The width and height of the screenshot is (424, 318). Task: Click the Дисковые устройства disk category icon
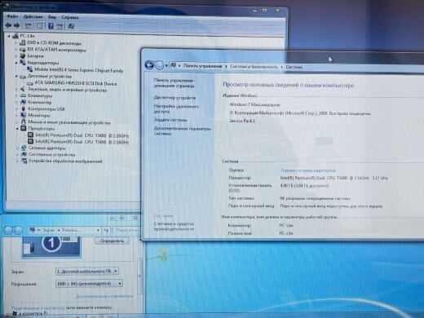tap(23, 77)
